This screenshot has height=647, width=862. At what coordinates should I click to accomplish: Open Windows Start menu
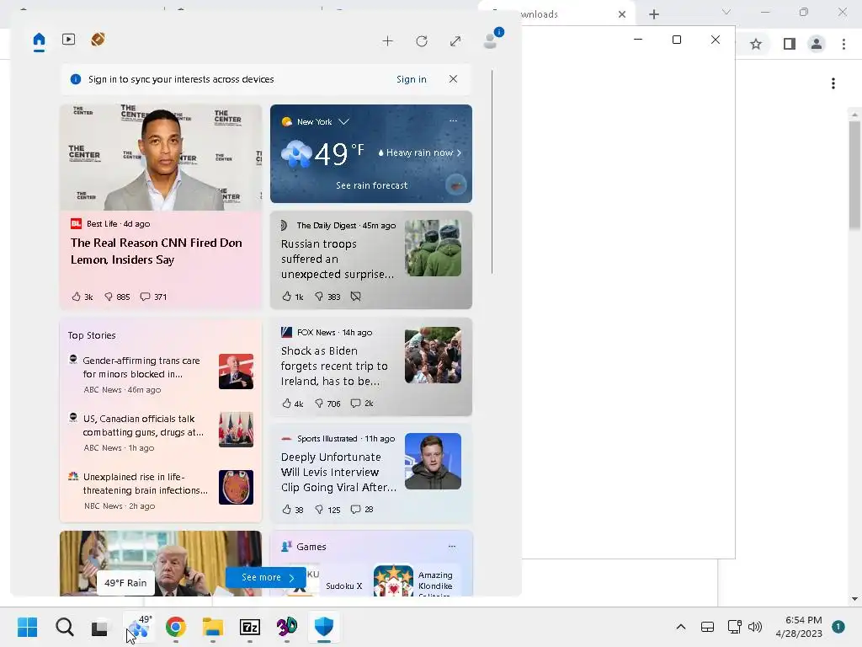[x=27, y=627]
